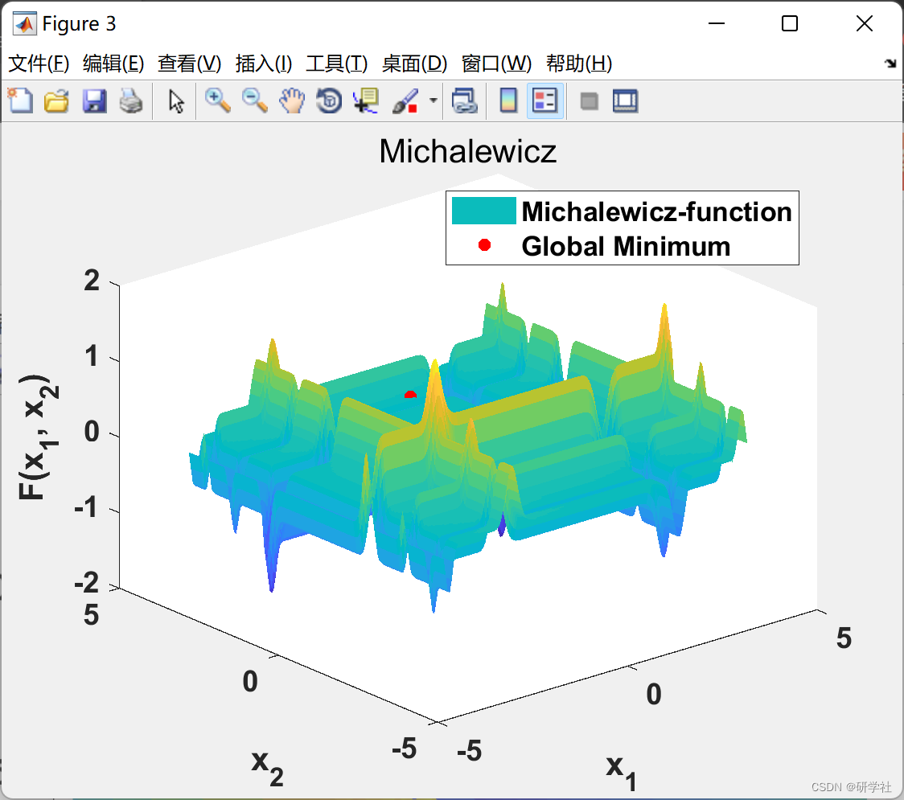The width and height of the screenshot is (904, 800).
Task: Click the Michalewicz plot title
Action: (467, 152)
